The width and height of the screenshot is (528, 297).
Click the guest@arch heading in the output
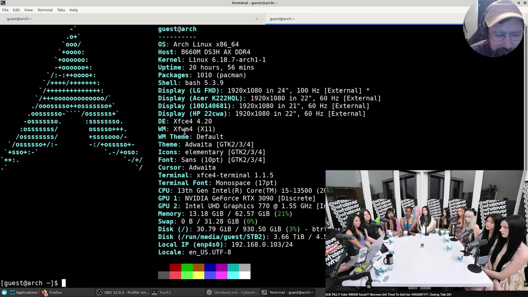tap(177, 29)
